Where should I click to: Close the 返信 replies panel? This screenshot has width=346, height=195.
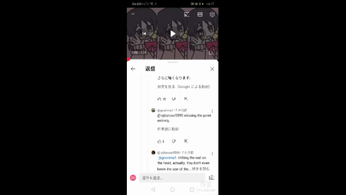pos(212,69)
